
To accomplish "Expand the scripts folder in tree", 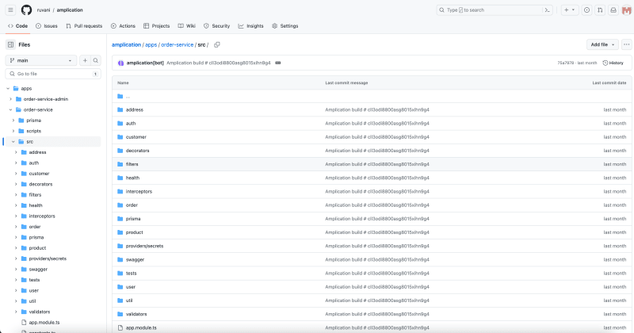I will click(13, 131).
